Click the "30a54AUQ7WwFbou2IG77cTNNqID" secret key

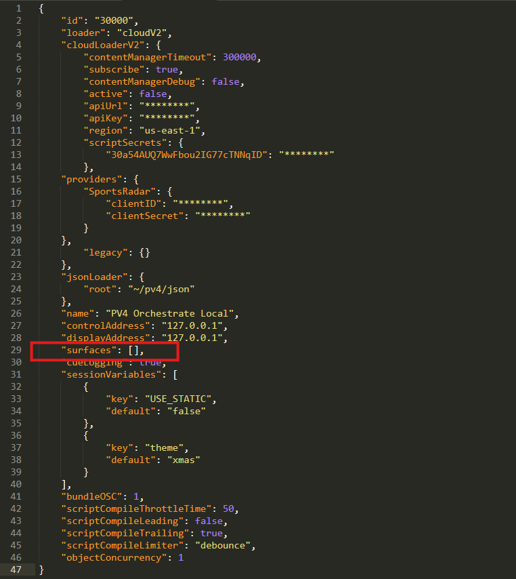186,155
